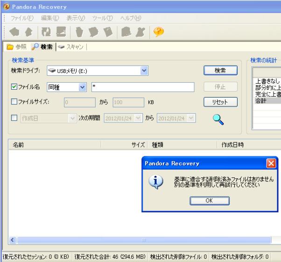Open the 参照 browse tab
The height and width of the screenshot is (262, 281).
(17, 47)
